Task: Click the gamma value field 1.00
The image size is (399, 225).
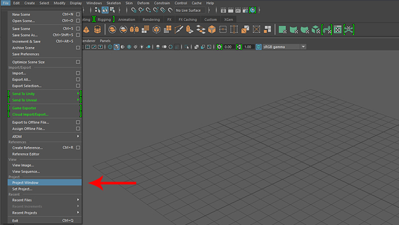Action: click(x=248, y=47)
